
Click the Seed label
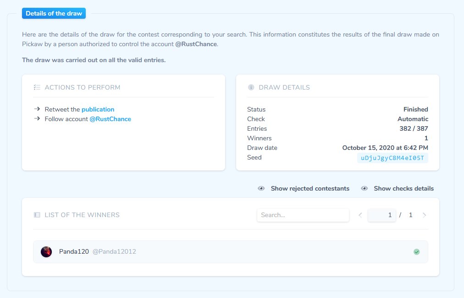click(x=254, y=157)
